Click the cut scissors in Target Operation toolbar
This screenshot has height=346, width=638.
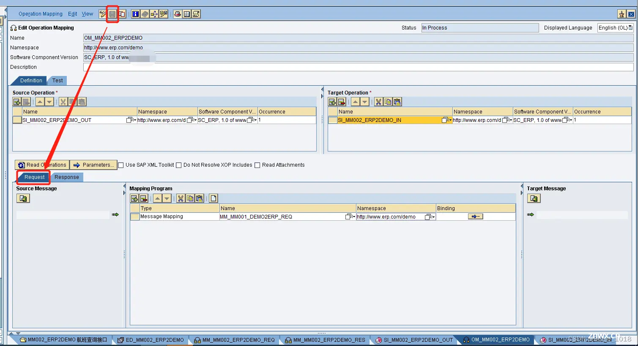(x=378, y=102)
